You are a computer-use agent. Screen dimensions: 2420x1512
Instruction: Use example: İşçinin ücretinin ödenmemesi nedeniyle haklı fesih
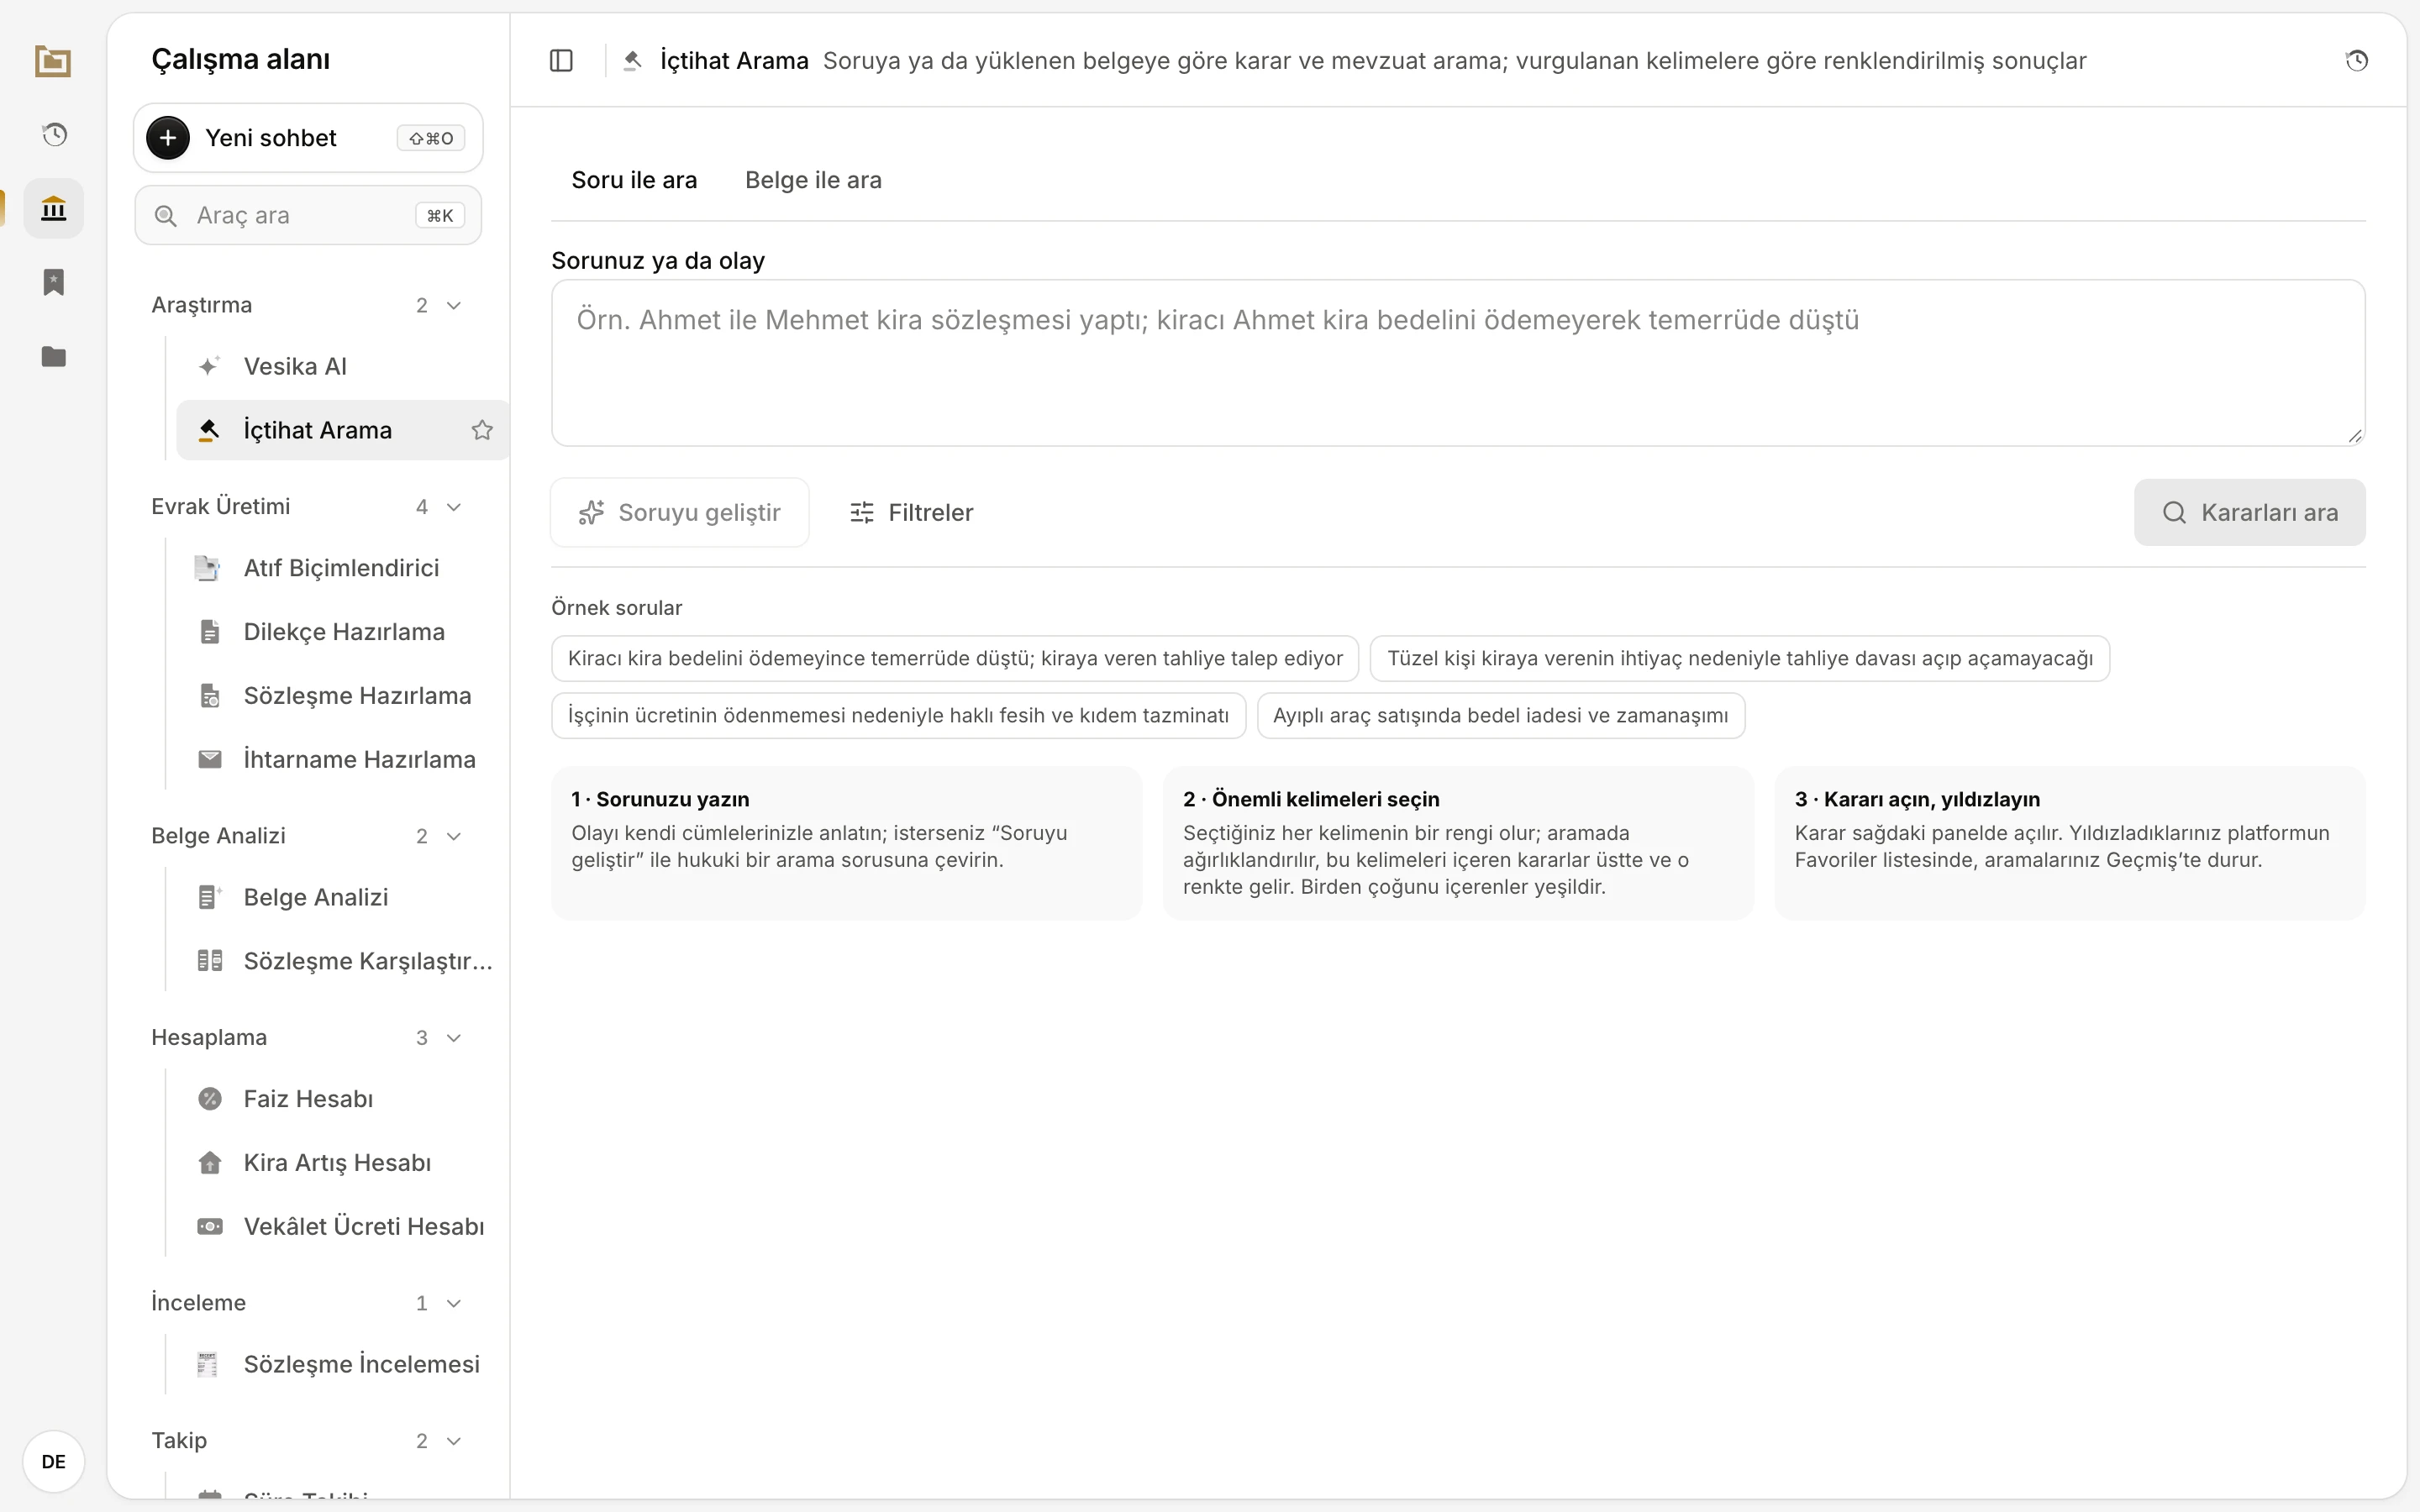898,715
